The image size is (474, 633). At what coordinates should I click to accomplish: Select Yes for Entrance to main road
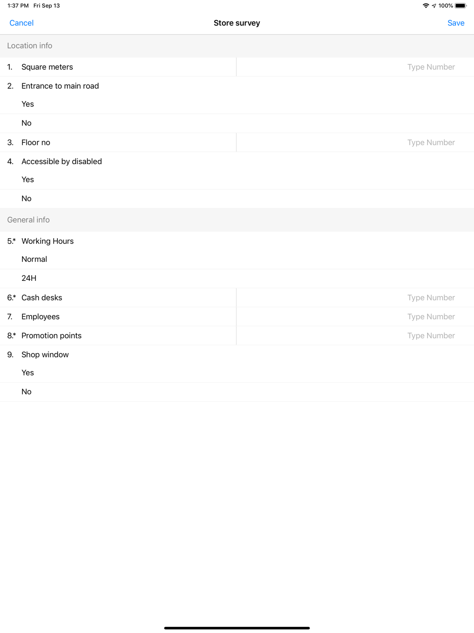tap(237, 104)
